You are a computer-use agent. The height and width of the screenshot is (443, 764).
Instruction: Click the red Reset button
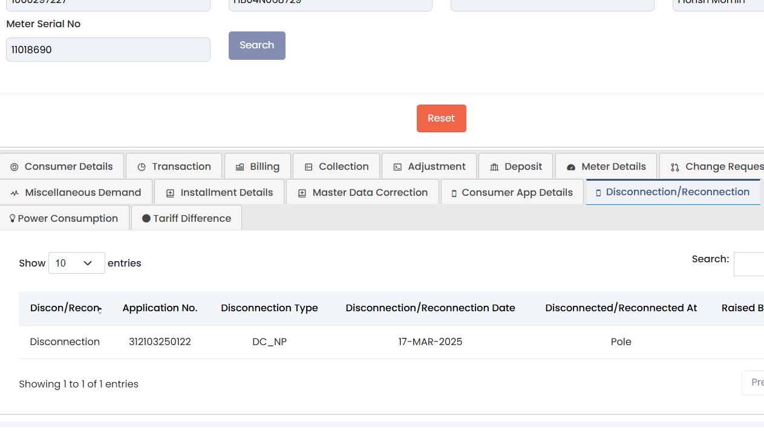442,118
